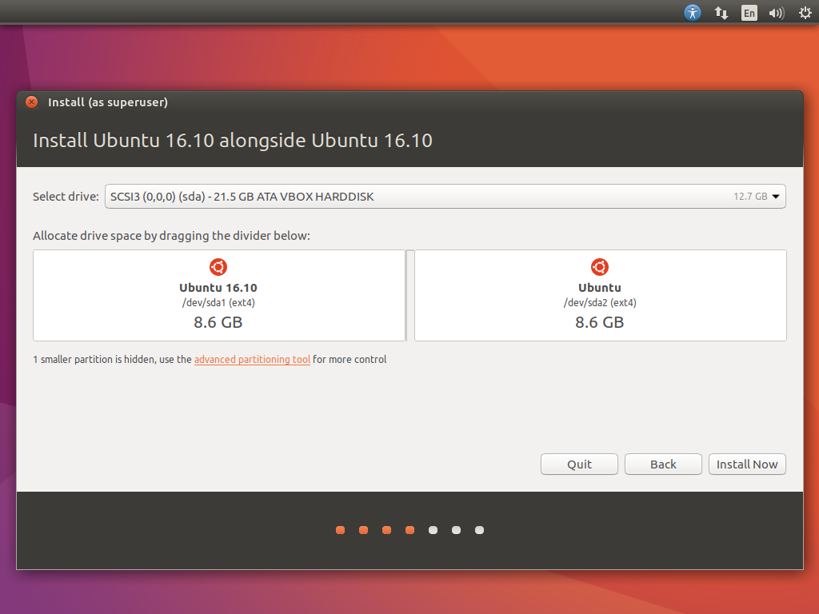Click the Quit button
The height and width of the screenshot is (614, 819).
pyautogui.click(x=579, y=464)
